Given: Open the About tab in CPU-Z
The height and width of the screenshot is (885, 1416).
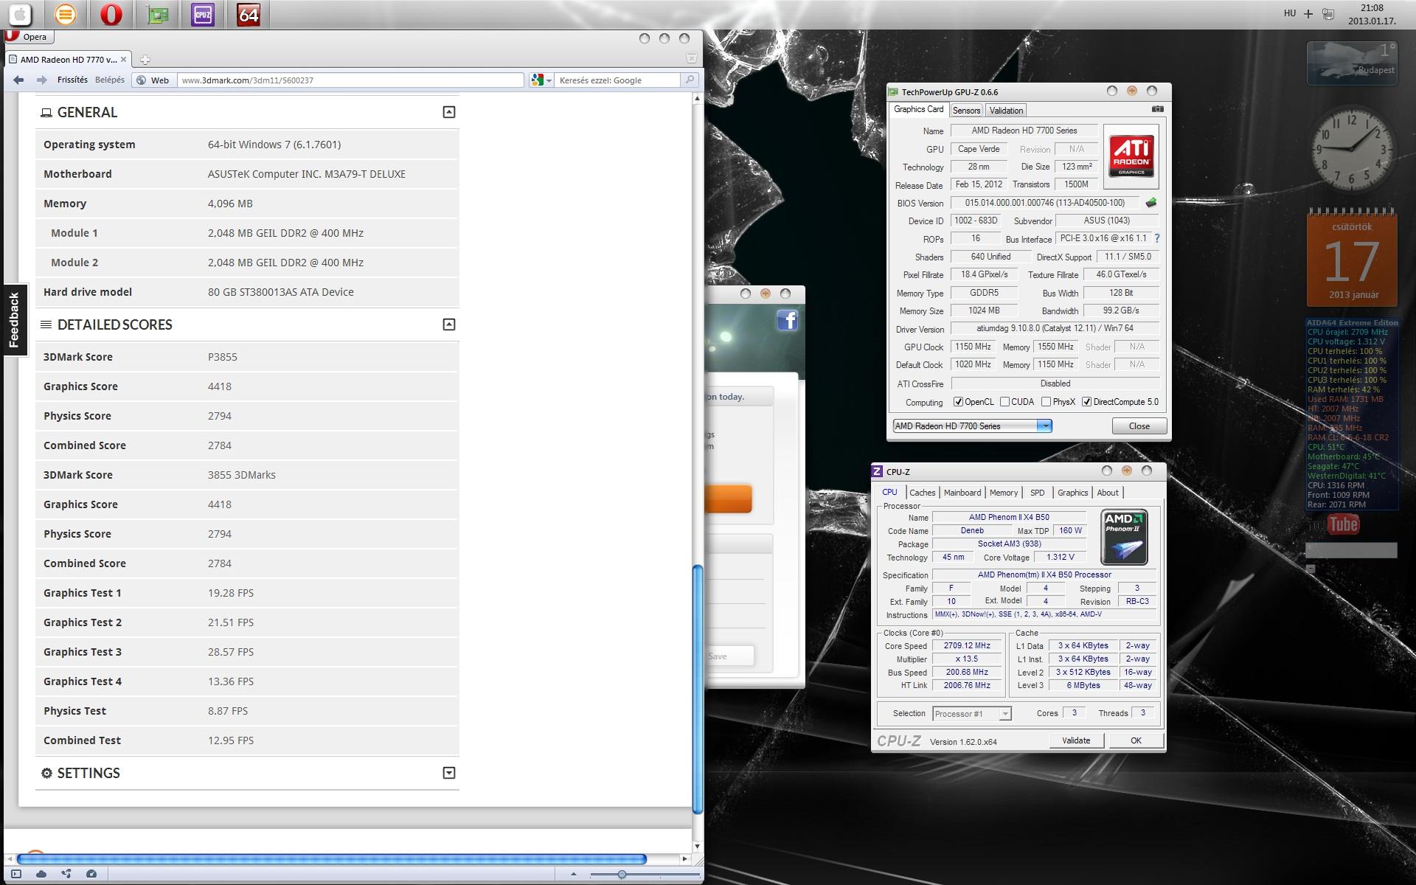Looking at the screenshot, I should click(1107, 493).
